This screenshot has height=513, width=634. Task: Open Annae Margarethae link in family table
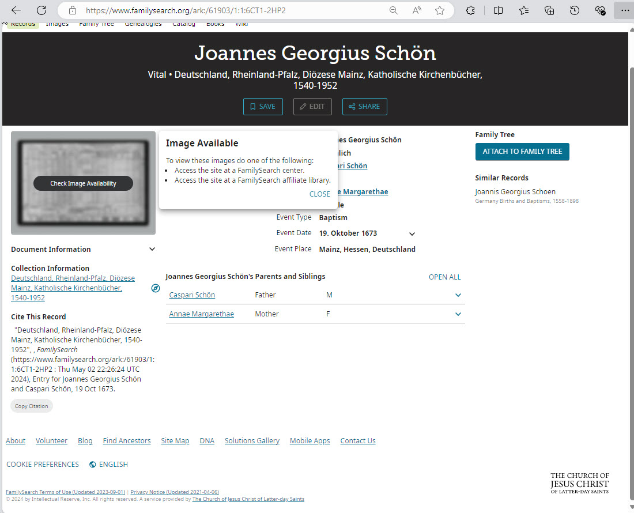(x=201, y=314)
